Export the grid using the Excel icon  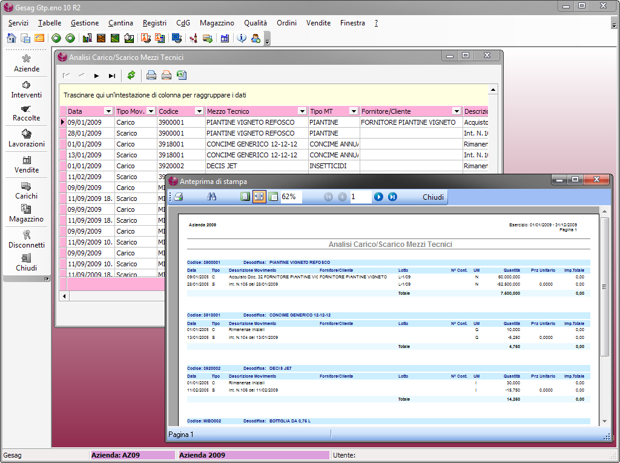tap(182, 76)
